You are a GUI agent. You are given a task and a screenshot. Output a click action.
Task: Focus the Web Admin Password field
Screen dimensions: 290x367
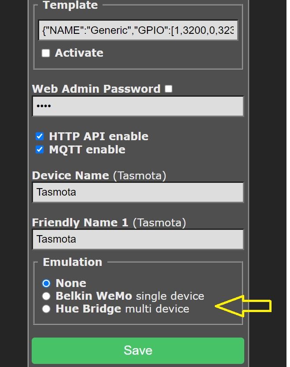pyautogui.click(x=138, y=106)
